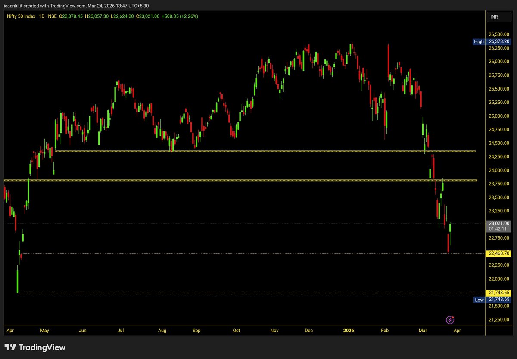Select the 2026 marker on time axis
517x359 pixels.
click(x=348, y=331)
